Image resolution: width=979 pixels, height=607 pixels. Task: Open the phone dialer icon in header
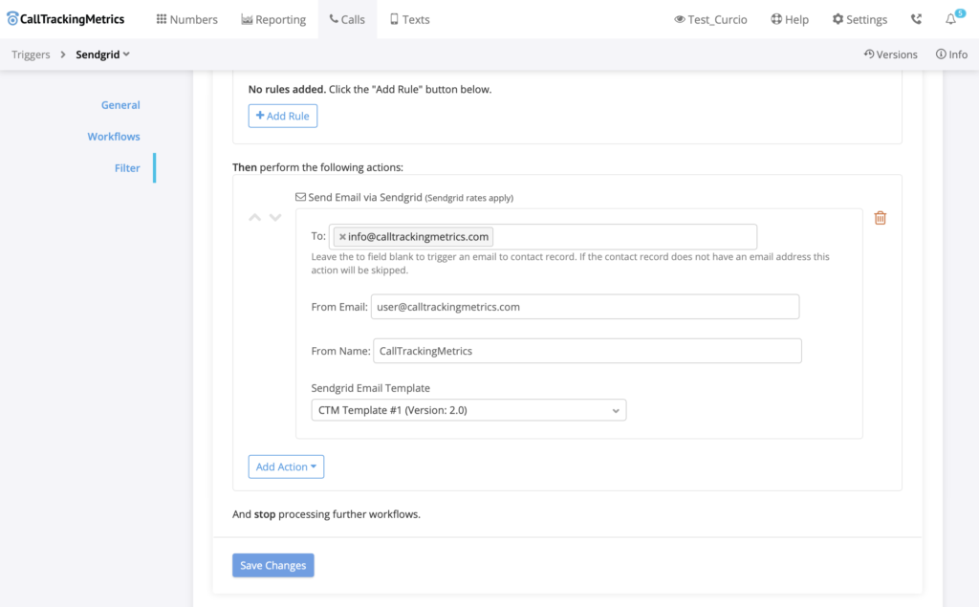pyautogui.click(x=917, y=19)
